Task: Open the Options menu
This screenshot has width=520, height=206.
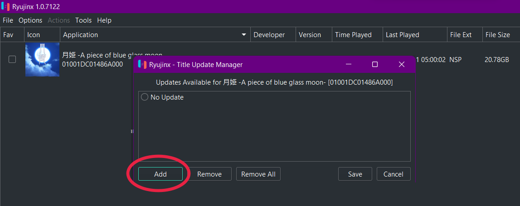Action: coord(30,20)
